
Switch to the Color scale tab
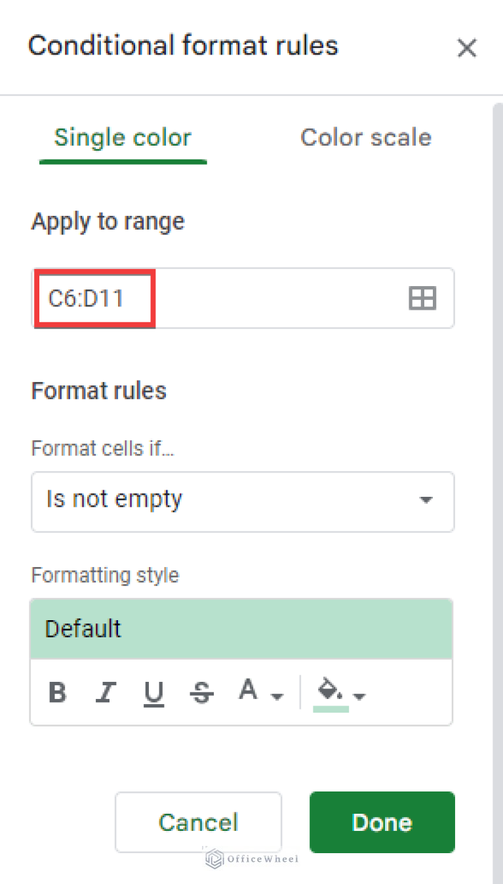(365, 137)
